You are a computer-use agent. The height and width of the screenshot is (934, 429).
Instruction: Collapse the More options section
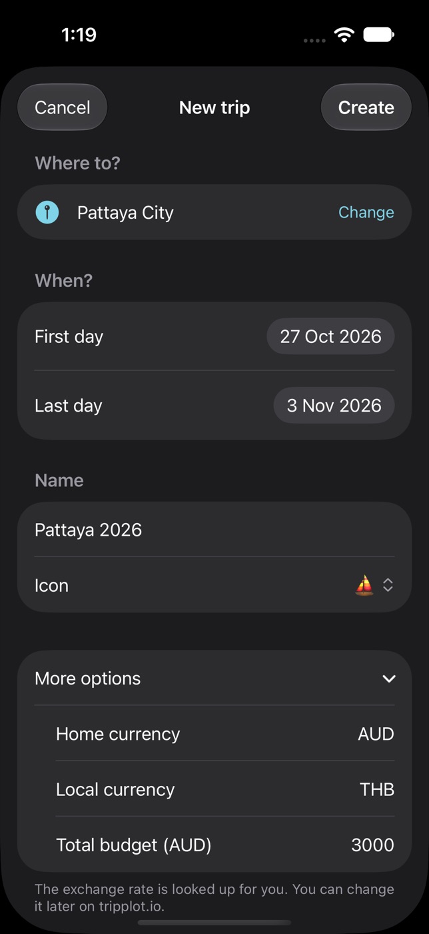[x=389, y=678]
